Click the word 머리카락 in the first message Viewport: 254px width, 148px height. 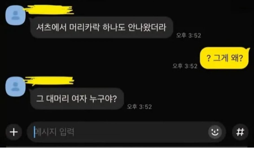tap(84, 28)
